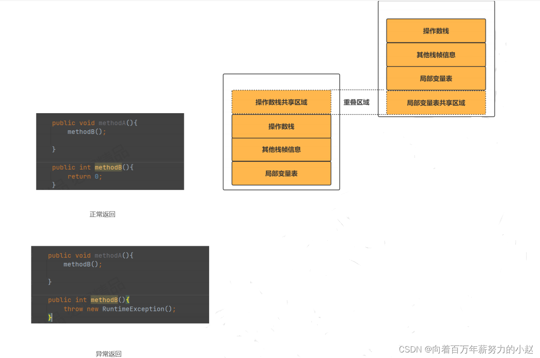The height and width of the screenshot is (358, 540).
Task: Click methodB(); call in the lower code snippet
Action: 83,264
